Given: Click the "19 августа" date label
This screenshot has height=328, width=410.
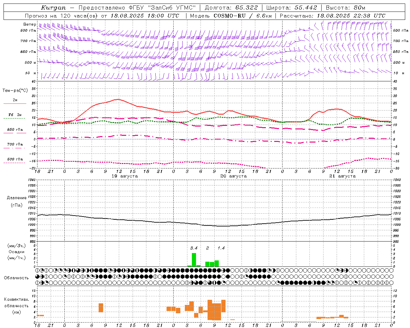Looking at the screenshot, I should [x=125, y=176].
